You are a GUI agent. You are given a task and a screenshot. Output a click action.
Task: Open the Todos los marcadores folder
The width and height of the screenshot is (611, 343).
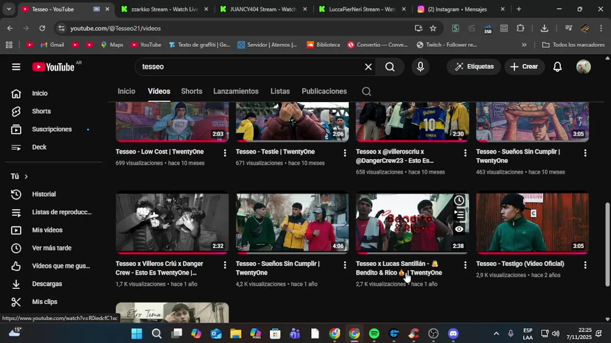(x=574, y=45)
